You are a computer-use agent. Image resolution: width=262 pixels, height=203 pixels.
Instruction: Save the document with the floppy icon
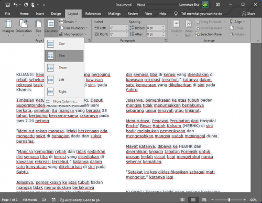(7, 5)
